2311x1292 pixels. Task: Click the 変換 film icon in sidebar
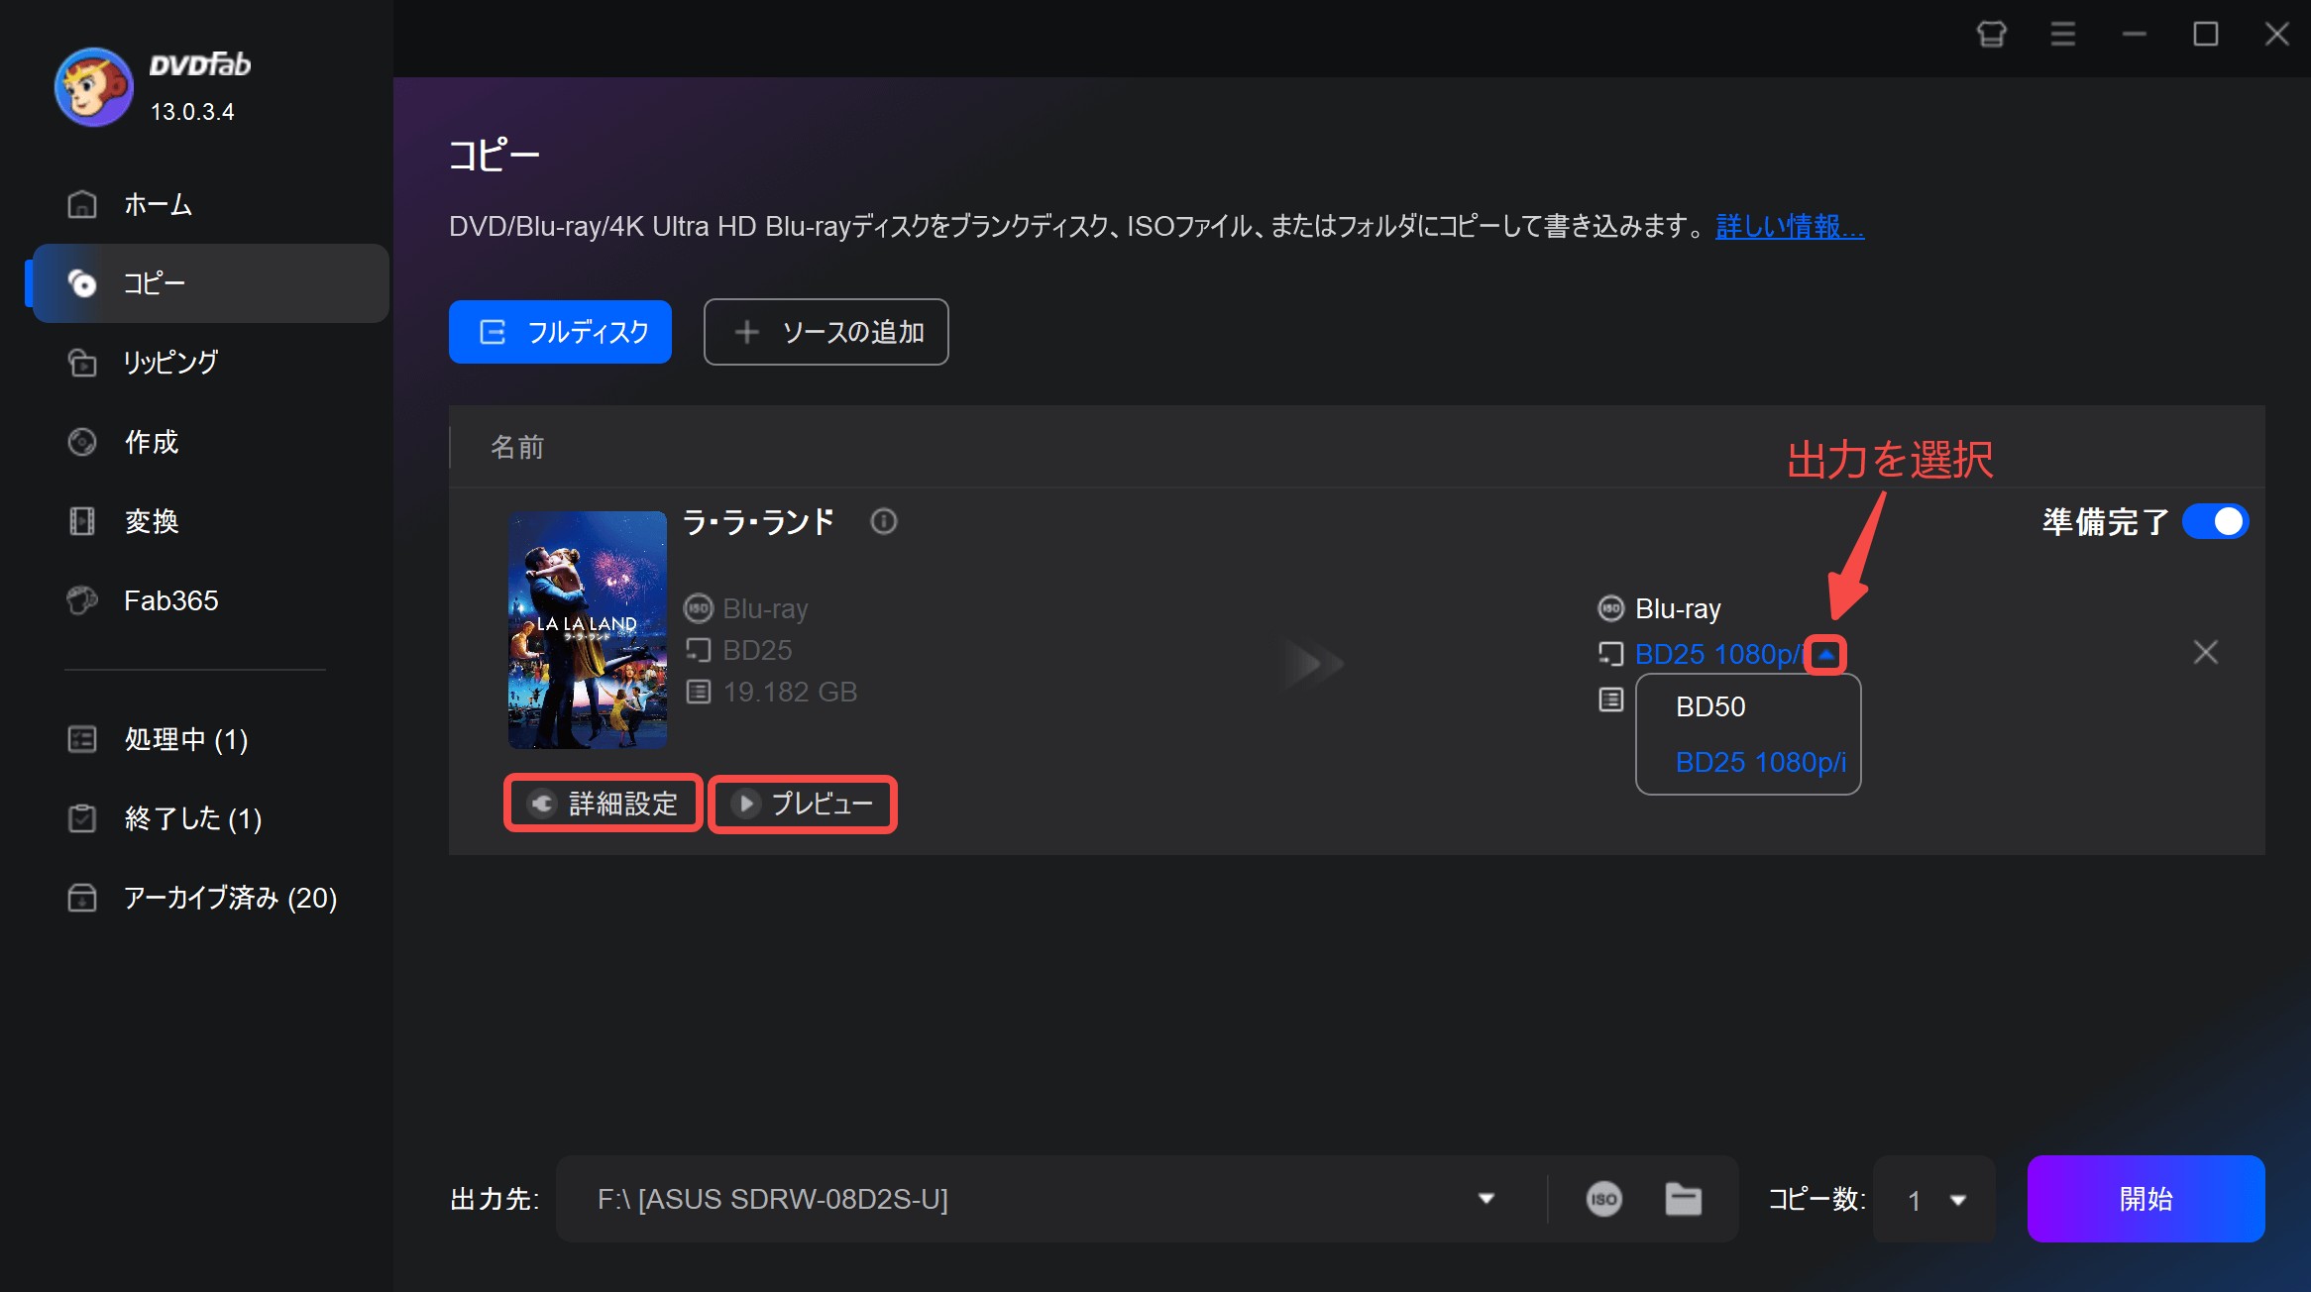[82, 521]
